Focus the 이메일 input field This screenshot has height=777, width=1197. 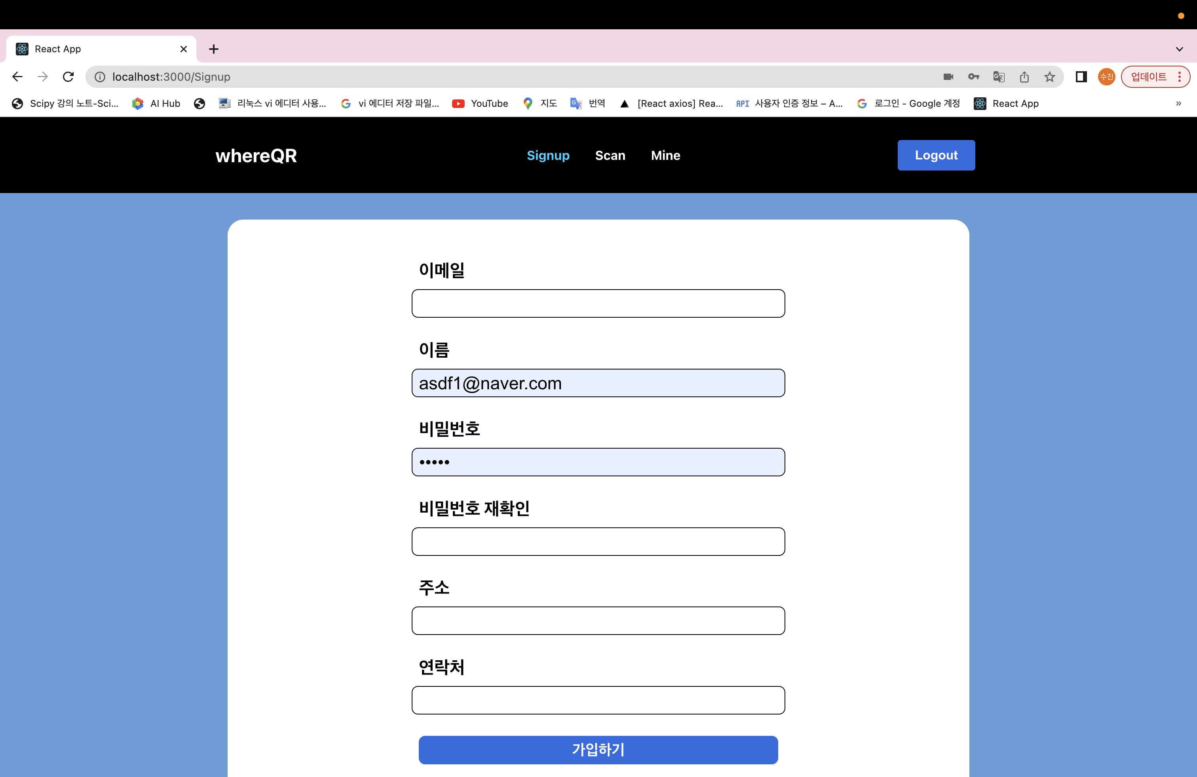pos(598,303)
